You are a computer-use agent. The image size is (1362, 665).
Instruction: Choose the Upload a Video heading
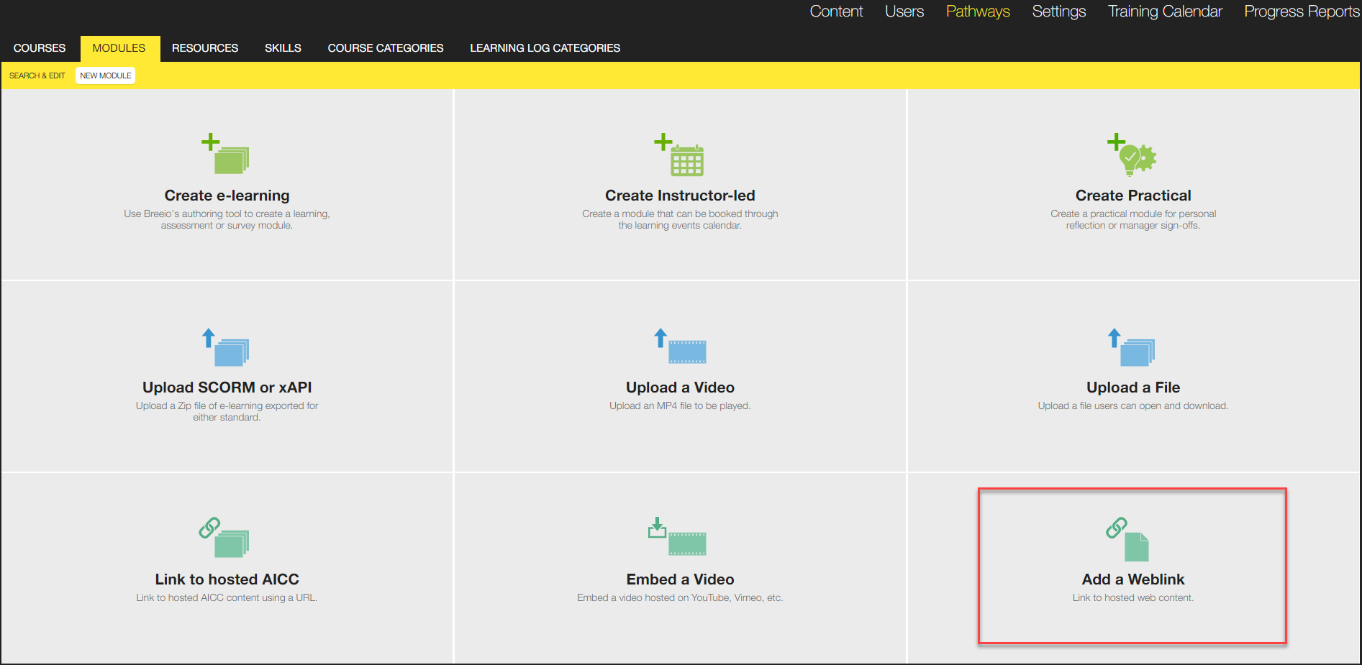pyautogui.click(x=680, y=387)
